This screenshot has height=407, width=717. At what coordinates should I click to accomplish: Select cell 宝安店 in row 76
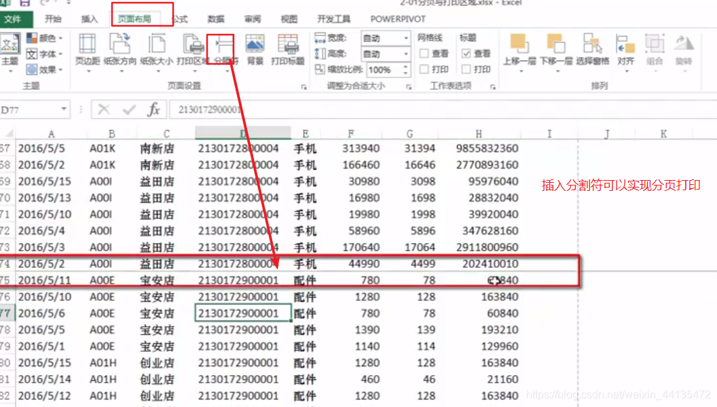166,297
